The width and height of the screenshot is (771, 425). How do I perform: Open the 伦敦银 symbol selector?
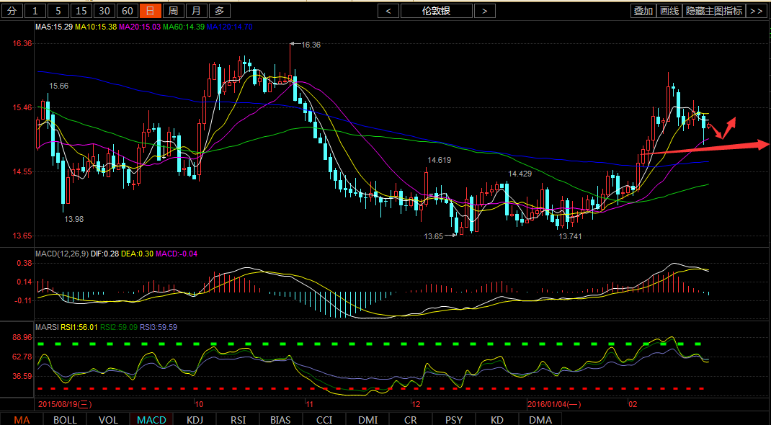(x=437, y=11)
